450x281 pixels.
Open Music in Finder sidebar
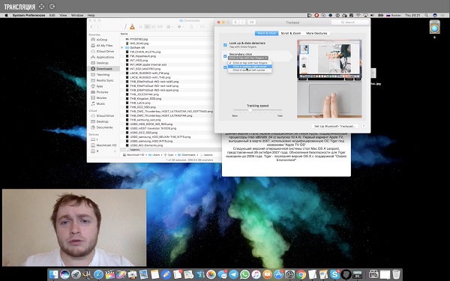coord(100,103)
